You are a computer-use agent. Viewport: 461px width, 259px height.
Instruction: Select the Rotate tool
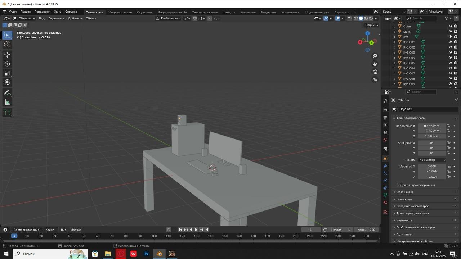point(7,64)
